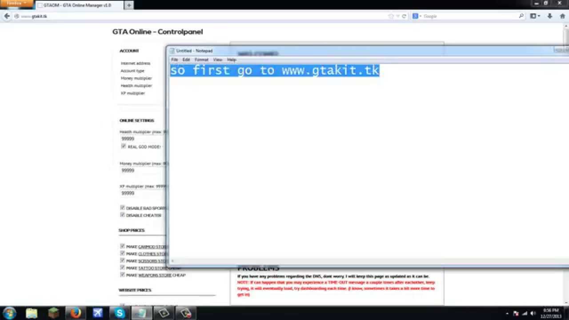This screenshot has height=320, width=569.
Task: Show hidden tray icons arrow
Action: coord(507,313)
